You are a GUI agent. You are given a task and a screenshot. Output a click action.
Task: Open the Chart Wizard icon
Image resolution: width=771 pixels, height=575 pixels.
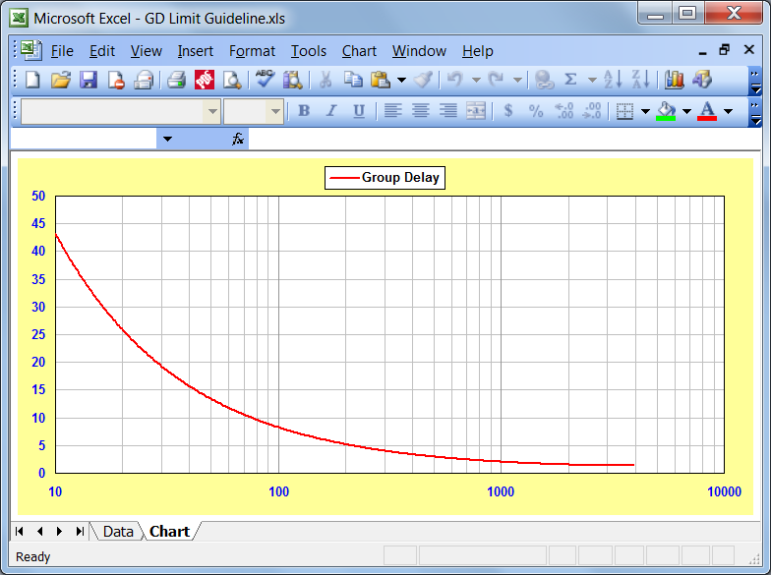[675, 80]
